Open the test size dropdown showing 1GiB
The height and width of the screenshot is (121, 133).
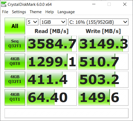click(53, 22)
